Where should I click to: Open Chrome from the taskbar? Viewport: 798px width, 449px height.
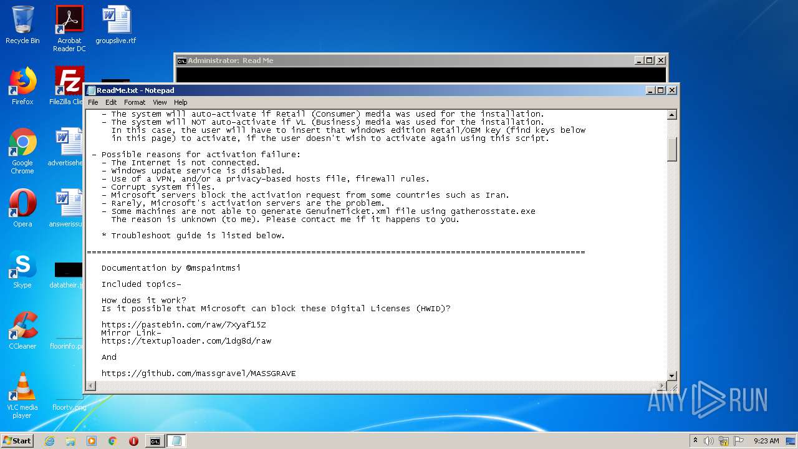tap(113, 441)
